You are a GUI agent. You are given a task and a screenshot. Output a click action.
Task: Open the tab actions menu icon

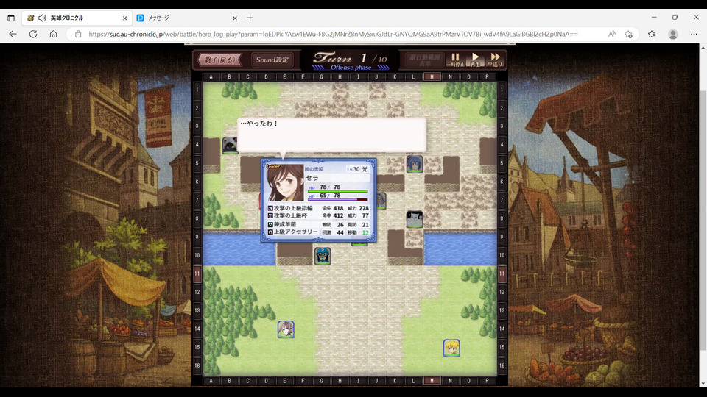pyautogui.click(x=11, y=18)
